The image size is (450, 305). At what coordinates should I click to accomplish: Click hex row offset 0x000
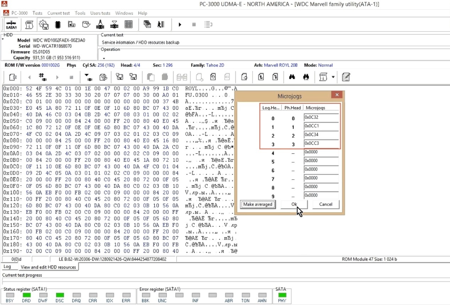[12, 88]
